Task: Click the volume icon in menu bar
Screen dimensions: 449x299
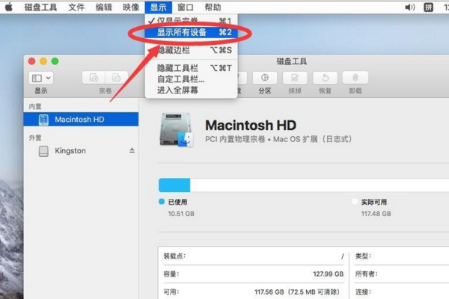Action: point(410,7)
